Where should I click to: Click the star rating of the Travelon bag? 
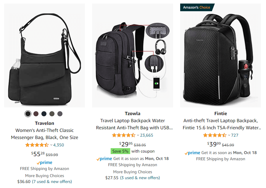click(37, 145)
